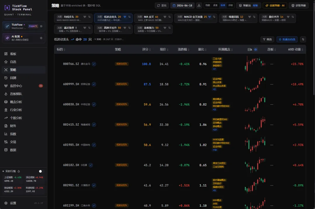Sort table by 所属概念 column
This screenshot has width=315, height=209.
pos(225,49)
